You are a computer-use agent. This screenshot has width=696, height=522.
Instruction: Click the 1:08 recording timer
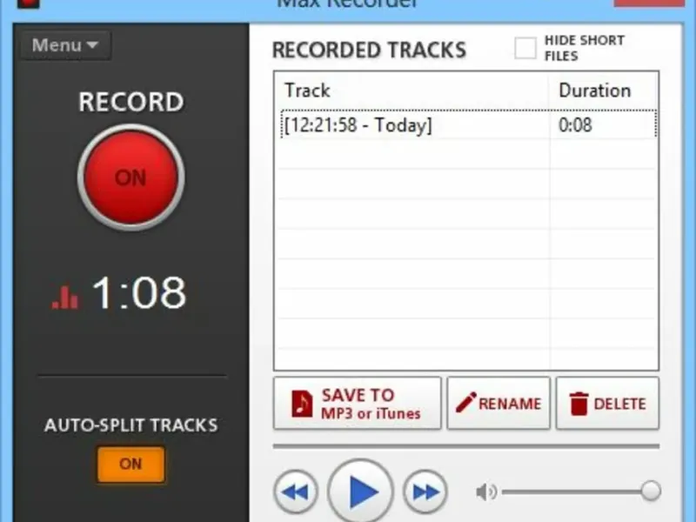(139, 292)
